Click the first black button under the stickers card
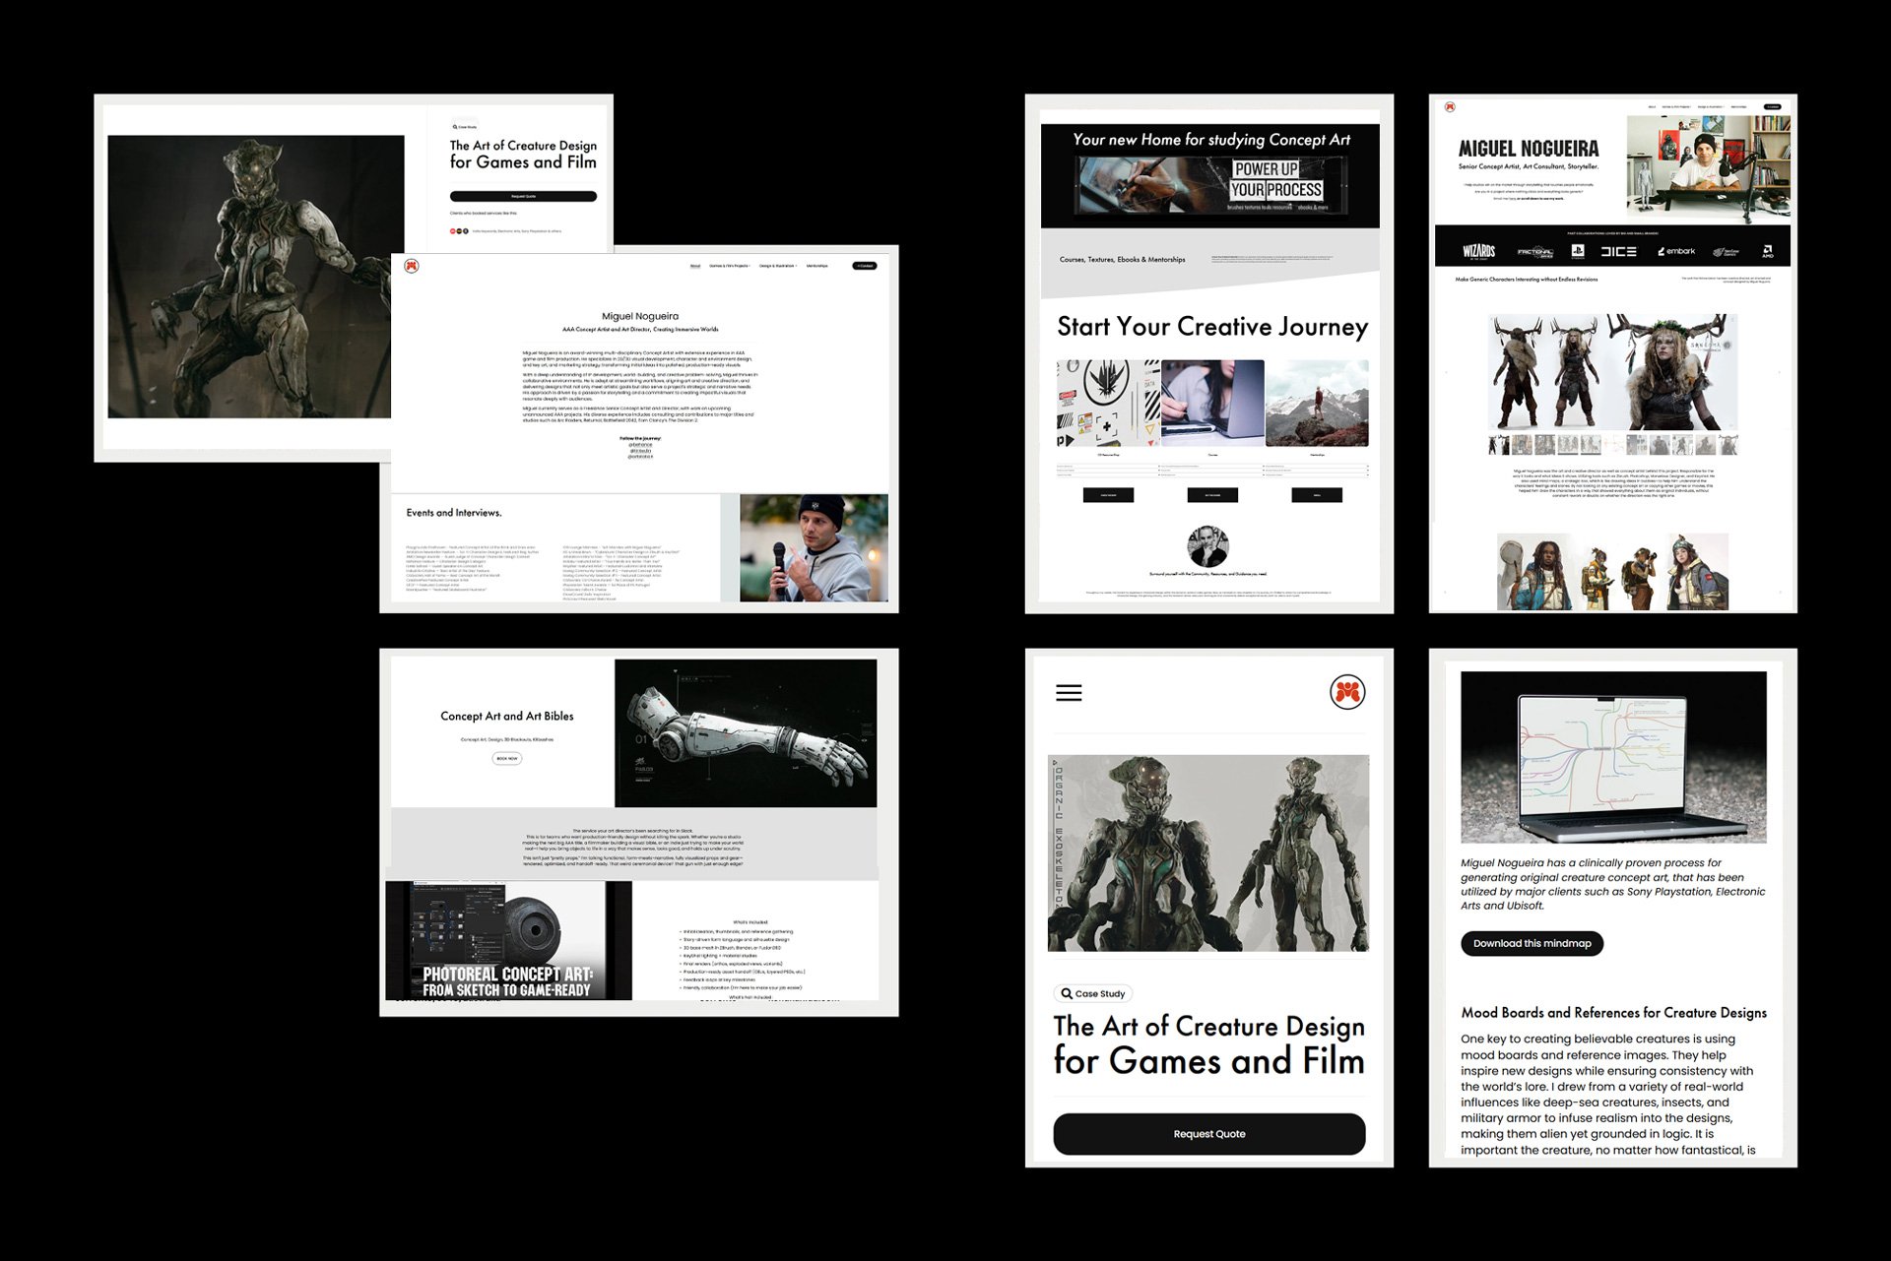The image size is (1891, 1261). (x=1108, y=495)
